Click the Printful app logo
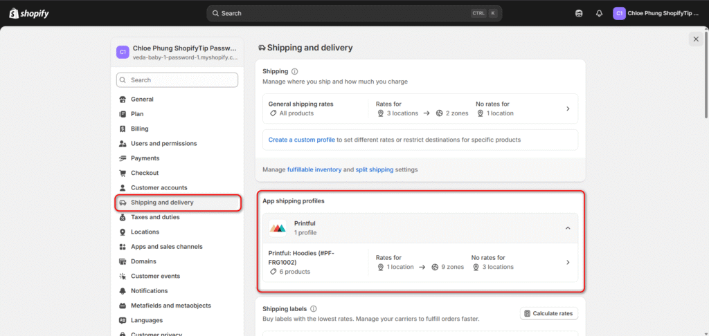 click(x=278, y=228)
